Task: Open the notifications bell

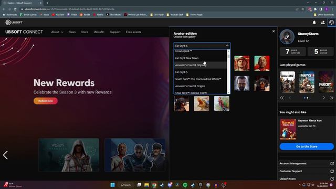Action: click(x=314, y=22)
